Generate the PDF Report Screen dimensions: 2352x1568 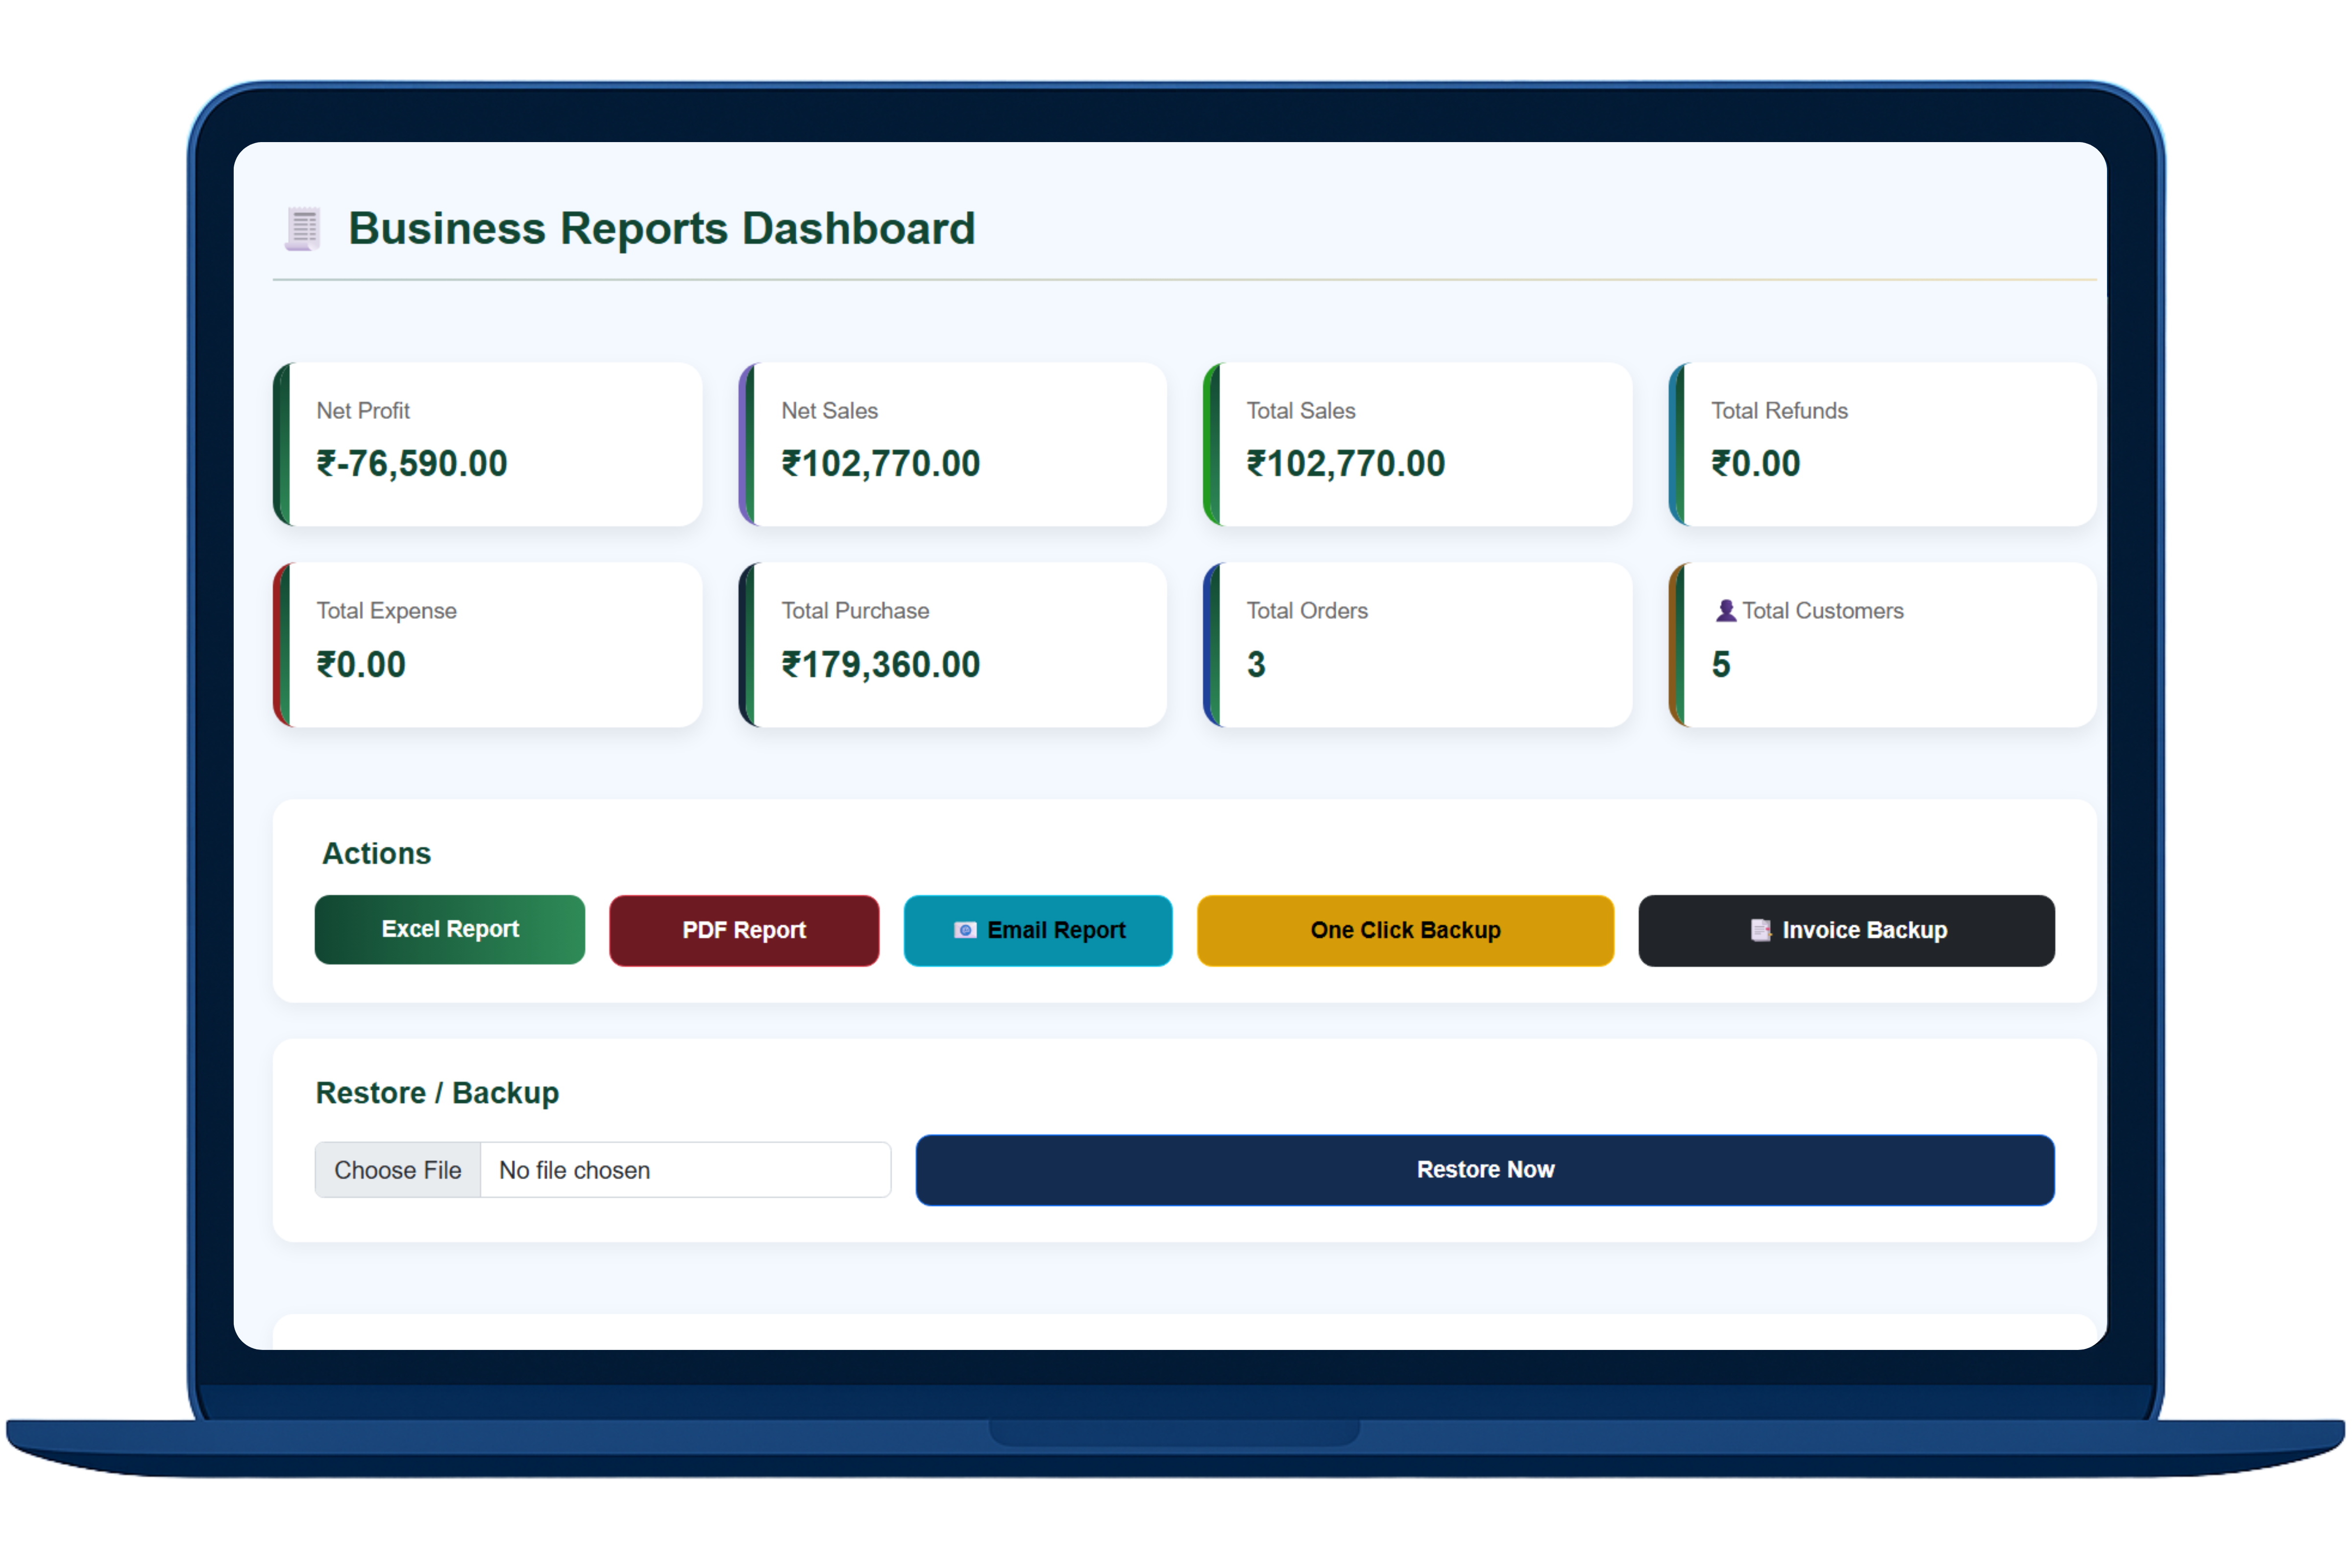click(744, 930)
